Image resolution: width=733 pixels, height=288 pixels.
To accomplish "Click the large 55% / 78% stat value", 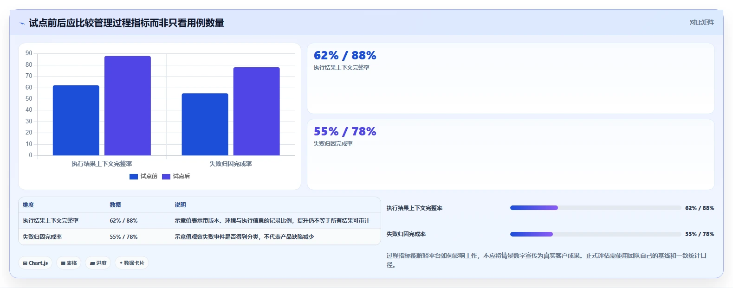I will click(345, 132).
